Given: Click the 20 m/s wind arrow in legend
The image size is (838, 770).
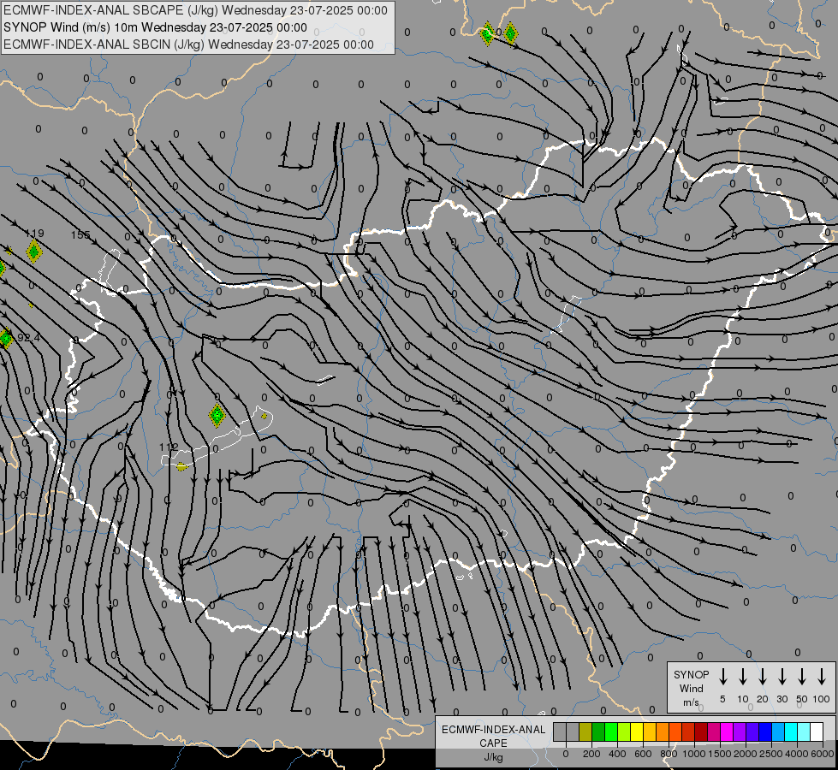Looking at the screenshot, I should [x=762, y=676].
